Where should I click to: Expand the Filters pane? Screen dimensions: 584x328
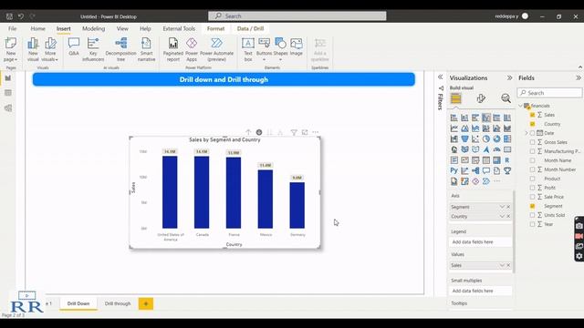point(440,77)
